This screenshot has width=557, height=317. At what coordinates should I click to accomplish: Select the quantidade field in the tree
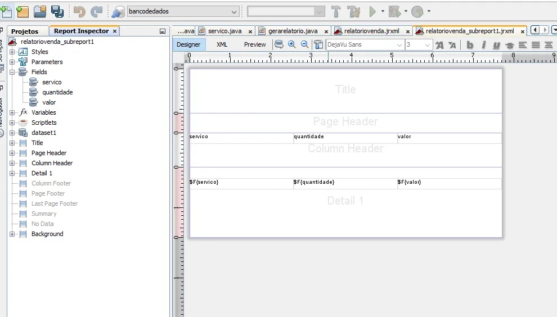click(57, 92)
